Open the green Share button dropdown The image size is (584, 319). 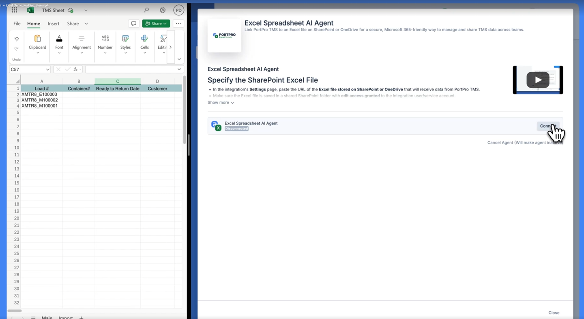[x=156, y=24]
